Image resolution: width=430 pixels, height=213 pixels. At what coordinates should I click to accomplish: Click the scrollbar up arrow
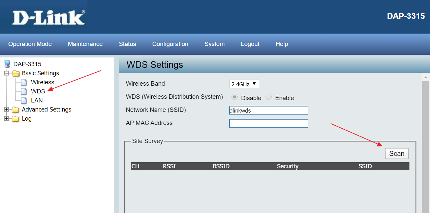(x=426, y=78)
